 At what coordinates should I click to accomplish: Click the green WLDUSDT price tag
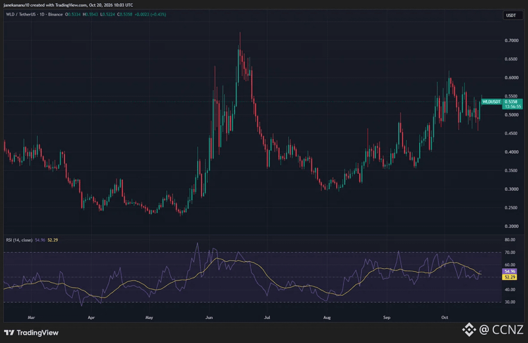point(491,102)
